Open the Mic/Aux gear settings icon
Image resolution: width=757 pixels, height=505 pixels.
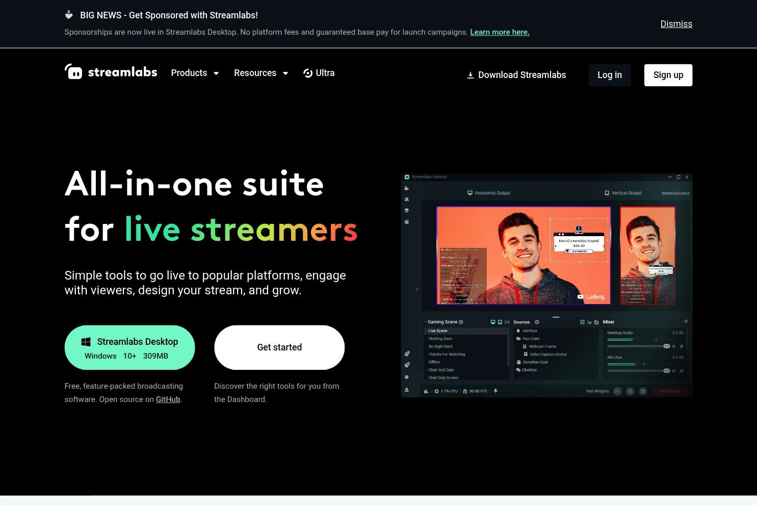coord(682,371)
